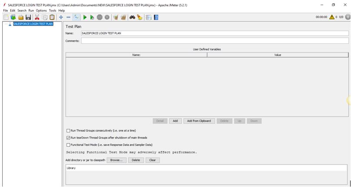Image resolution: width=351 pixels, height=187 pixels.
Task: Click the Paste clipboard icon
Action: point(52,17)
